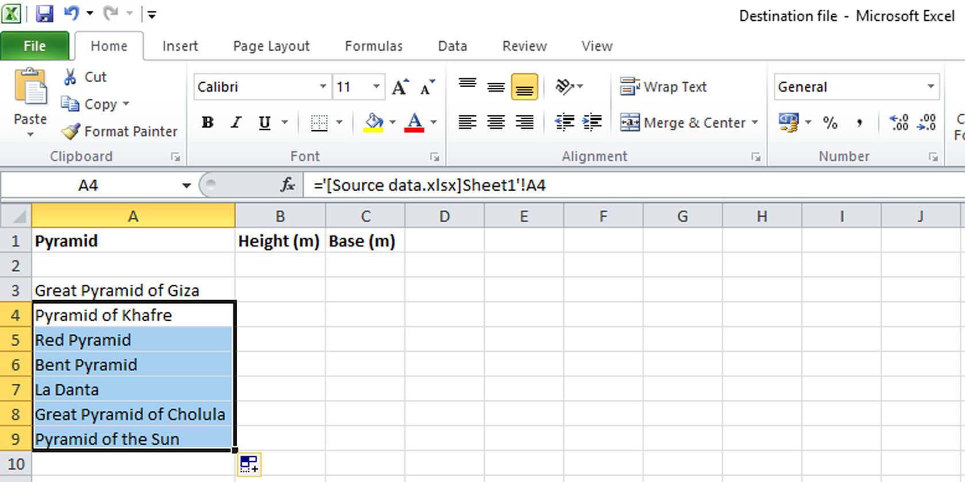Open the Name Box dropdown
This screenshot has width=965, height=482.
[186, 185]
